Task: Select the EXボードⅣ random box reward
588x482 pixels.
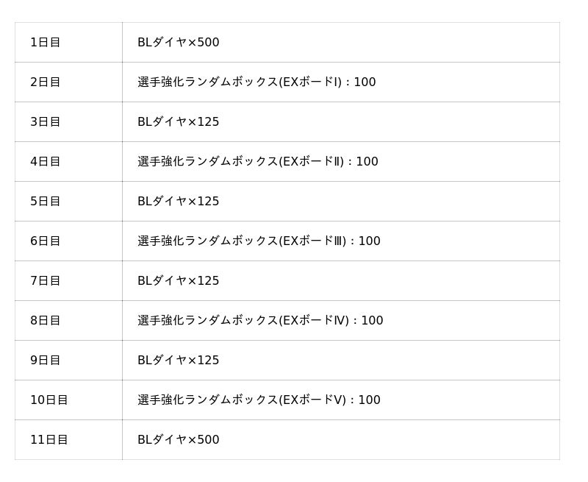Action: coord(260,321)
